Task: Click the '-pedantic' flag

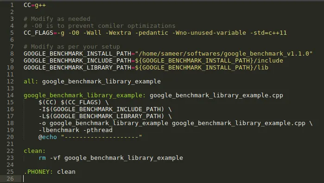Action: click(152, 33)
